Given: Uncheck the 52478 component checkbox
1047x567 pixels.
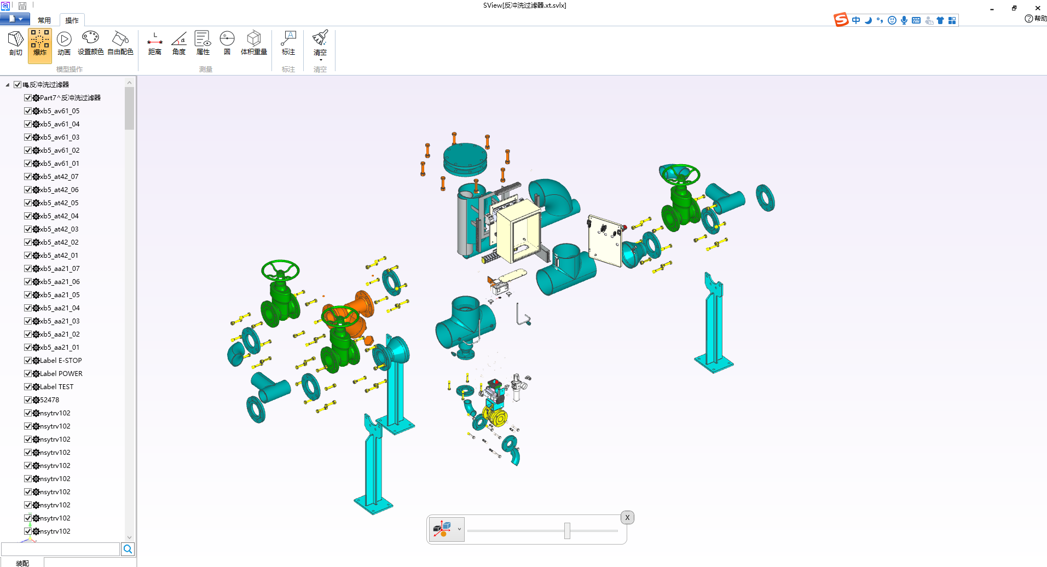Looking at the screenshot, I should pyautogui.click(x=28, y=400).
